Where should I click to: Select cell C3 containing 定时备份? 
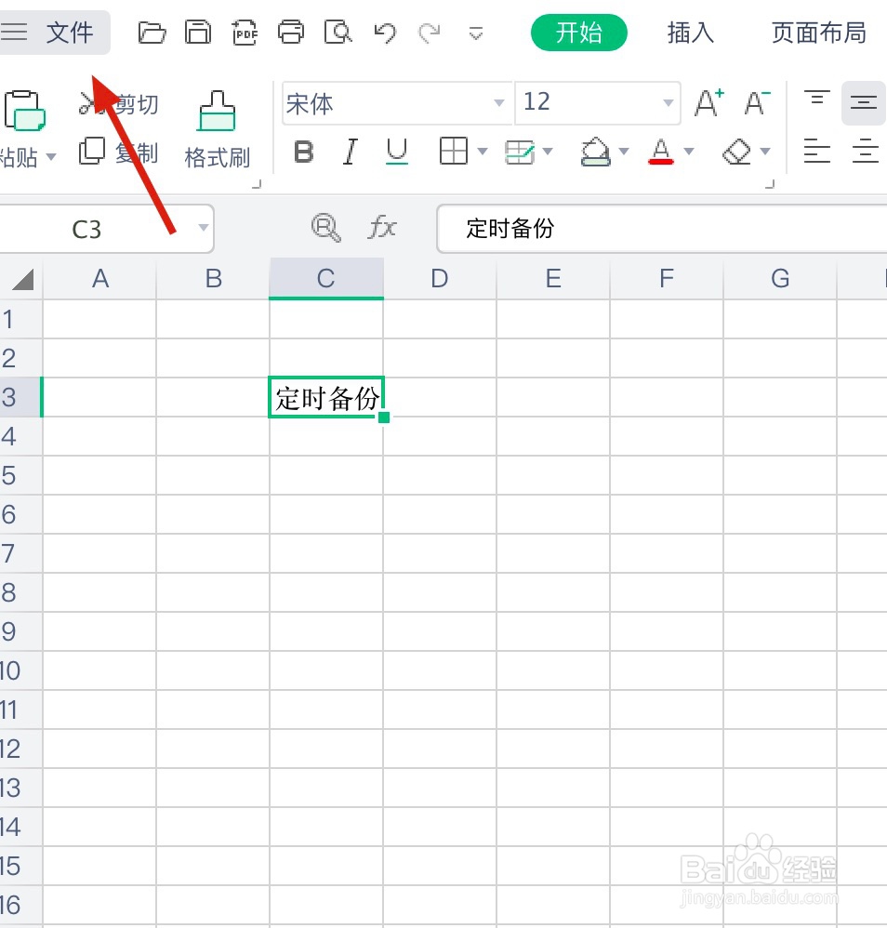click(326, 397)
